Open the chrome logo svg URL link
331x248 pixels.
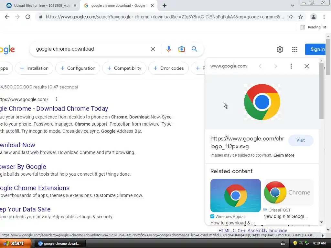[x=247, y=142]
